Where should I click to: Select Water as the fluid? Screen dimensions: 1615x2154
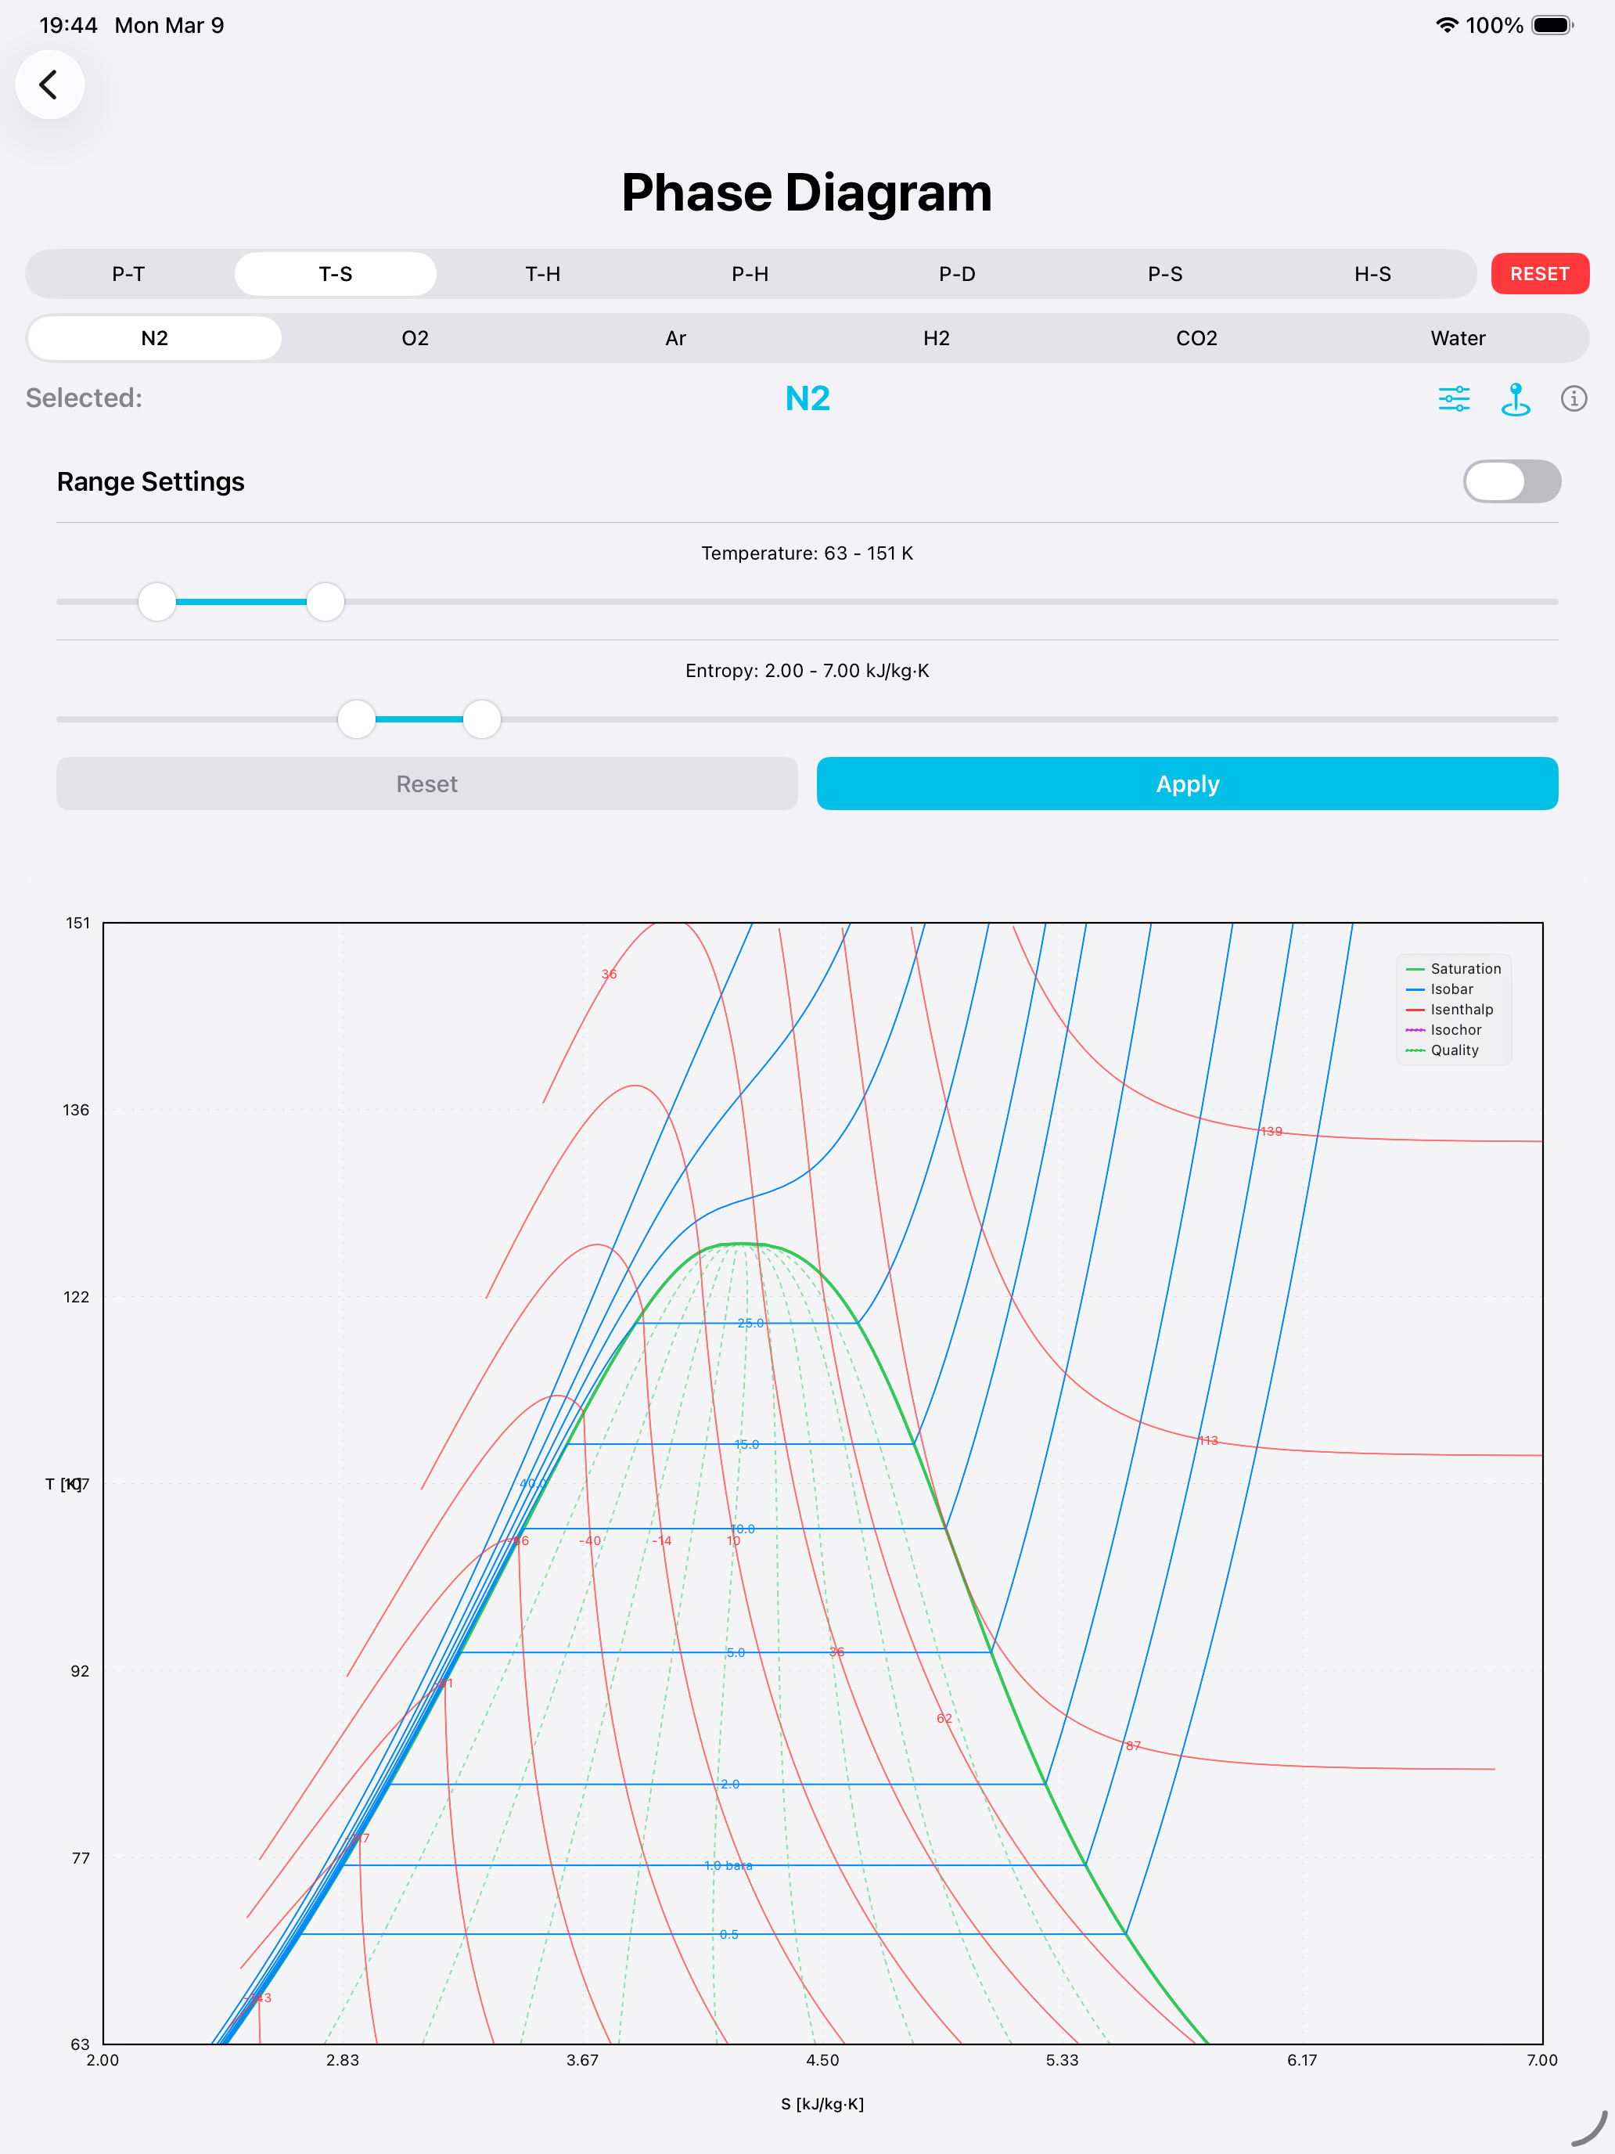point(1457,338)
